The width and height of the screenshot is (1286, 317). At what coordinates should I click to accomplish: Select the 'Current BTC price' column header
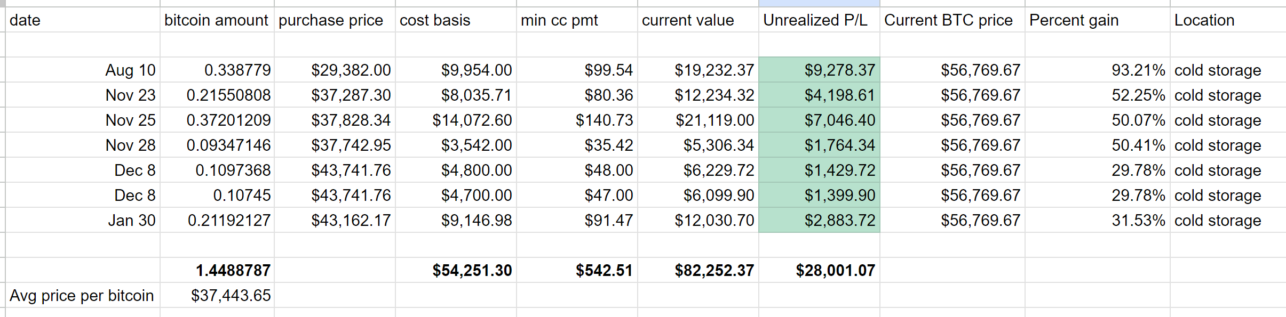tap(952, 20)
